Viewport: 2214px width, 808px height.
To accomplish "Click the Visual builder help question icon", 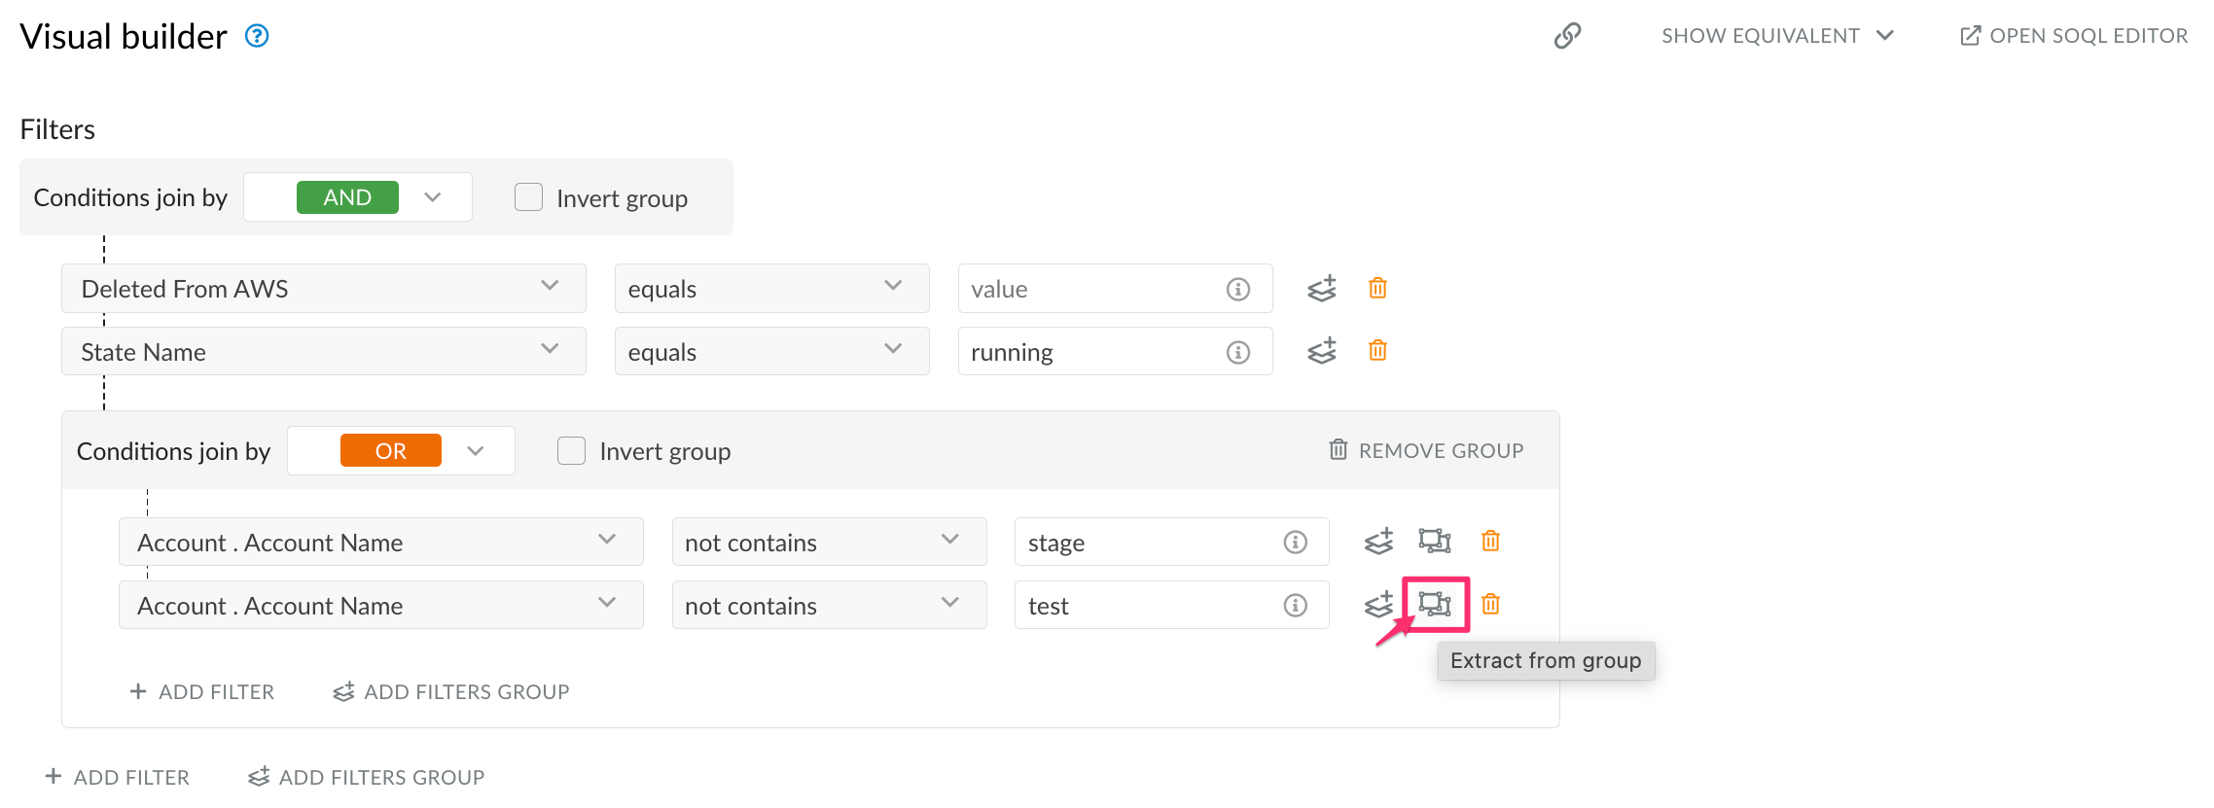I will 257,36.
